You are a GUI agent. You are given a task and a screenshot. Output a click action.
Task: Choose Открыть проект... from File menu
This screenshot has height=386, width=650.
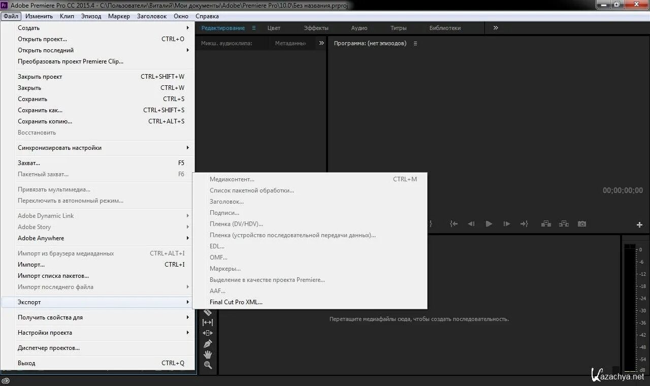click(97, 39)
